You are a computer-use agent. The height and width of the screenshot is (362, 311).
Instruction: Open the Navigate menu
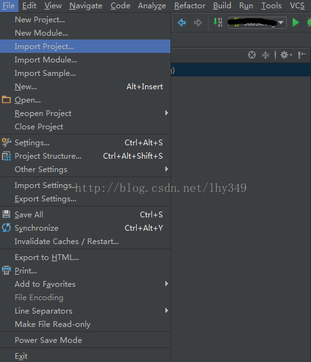pos(86,6)
